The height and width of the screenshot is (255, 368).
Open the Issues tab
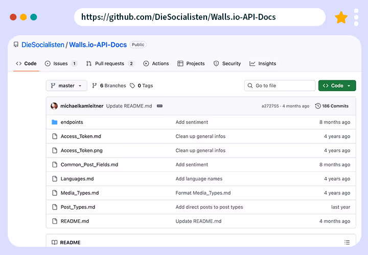click(x=61, y=63)
